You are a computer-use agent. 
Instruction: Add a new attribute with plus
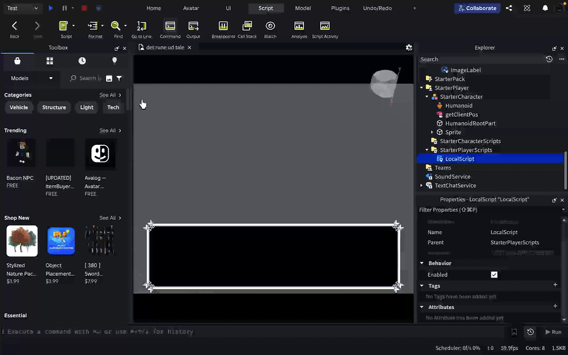[555, 306]
